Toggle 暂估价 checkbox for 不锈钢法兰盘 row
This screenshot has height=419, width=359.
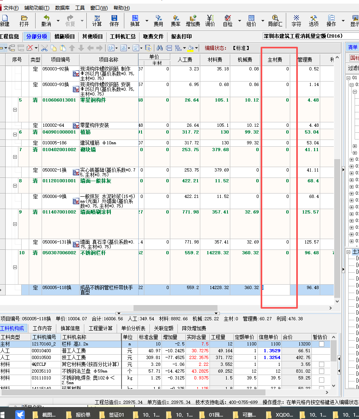321,371
